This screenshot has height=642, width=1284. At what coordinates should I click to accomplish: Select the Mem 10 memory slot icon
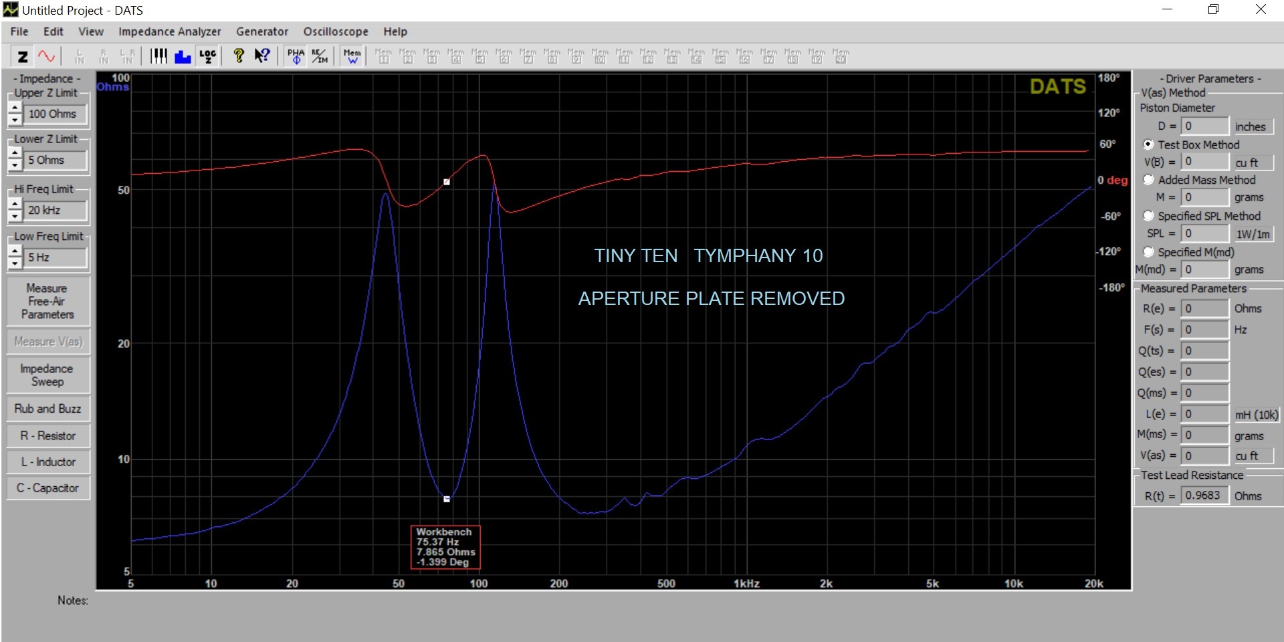coord(601,56)
